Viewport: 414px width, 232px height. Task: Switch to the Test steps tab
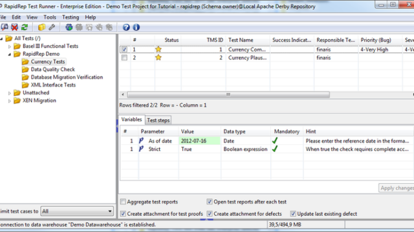(158, 121)
